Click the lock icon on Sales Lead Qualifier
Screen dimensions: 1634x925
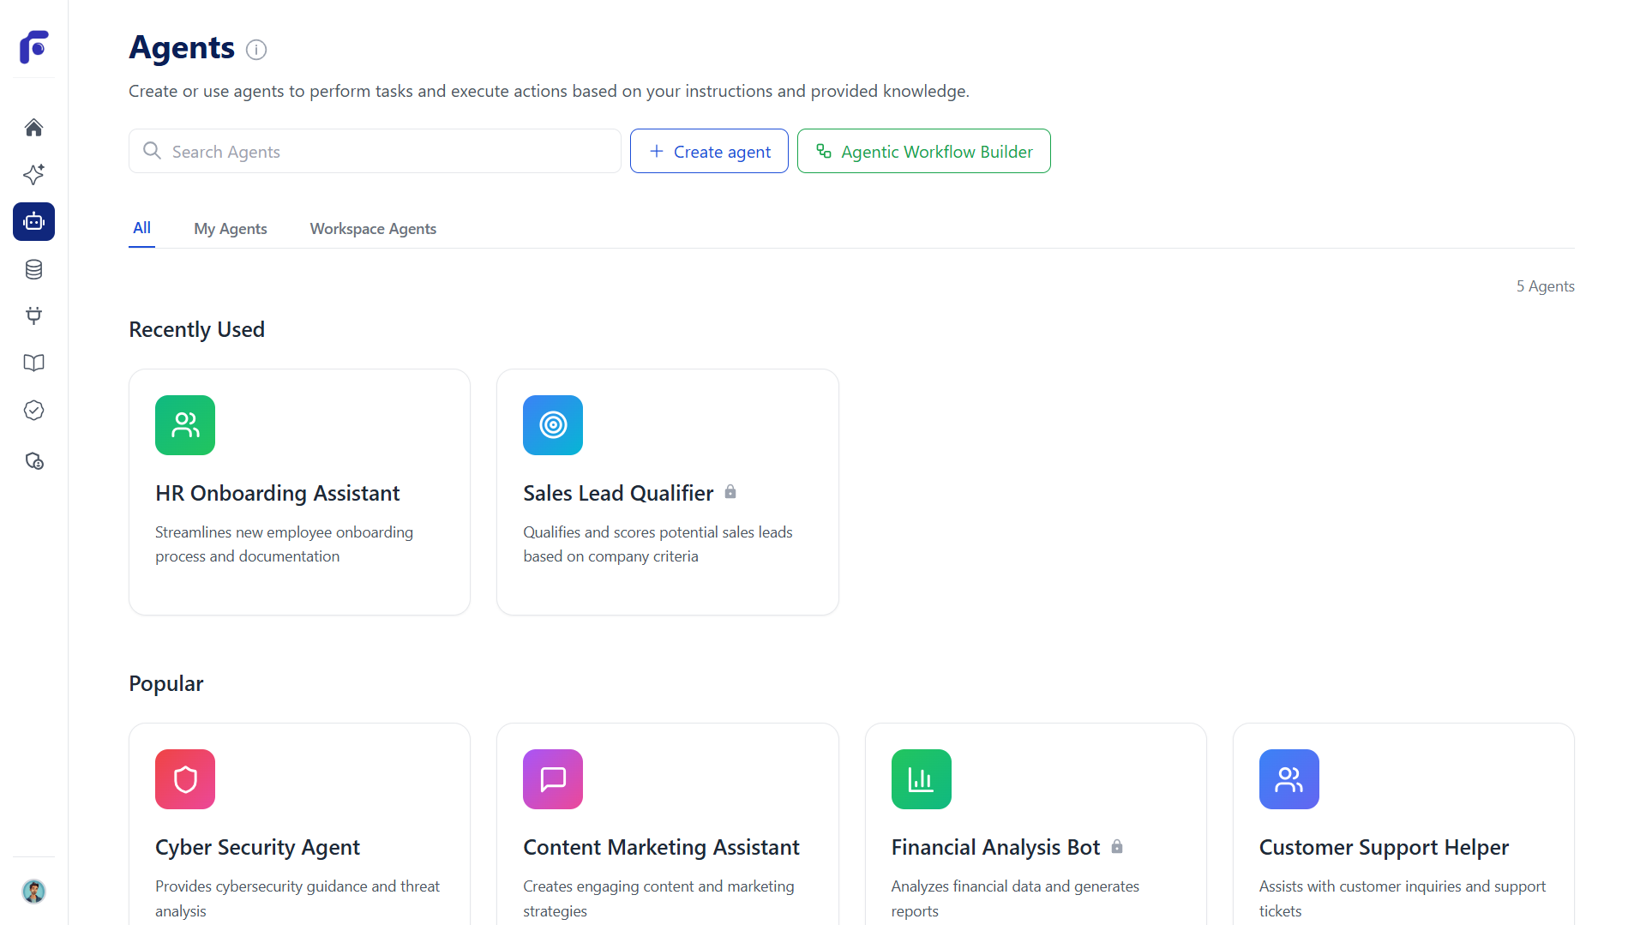pos(730,491)
